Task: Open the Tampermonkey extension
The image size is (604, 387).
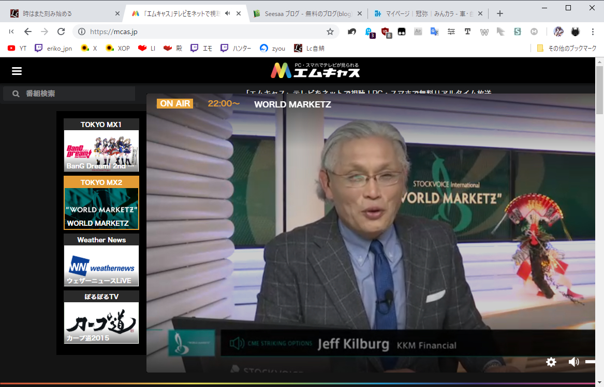Action: point(402,32)
